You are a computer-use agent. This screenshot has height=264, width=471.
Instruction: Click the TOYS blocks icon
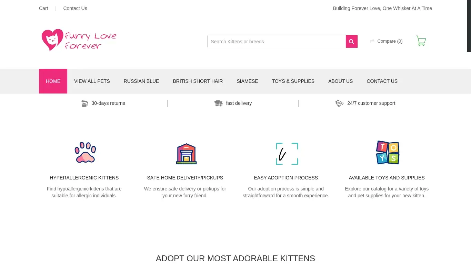pos(388,152)
